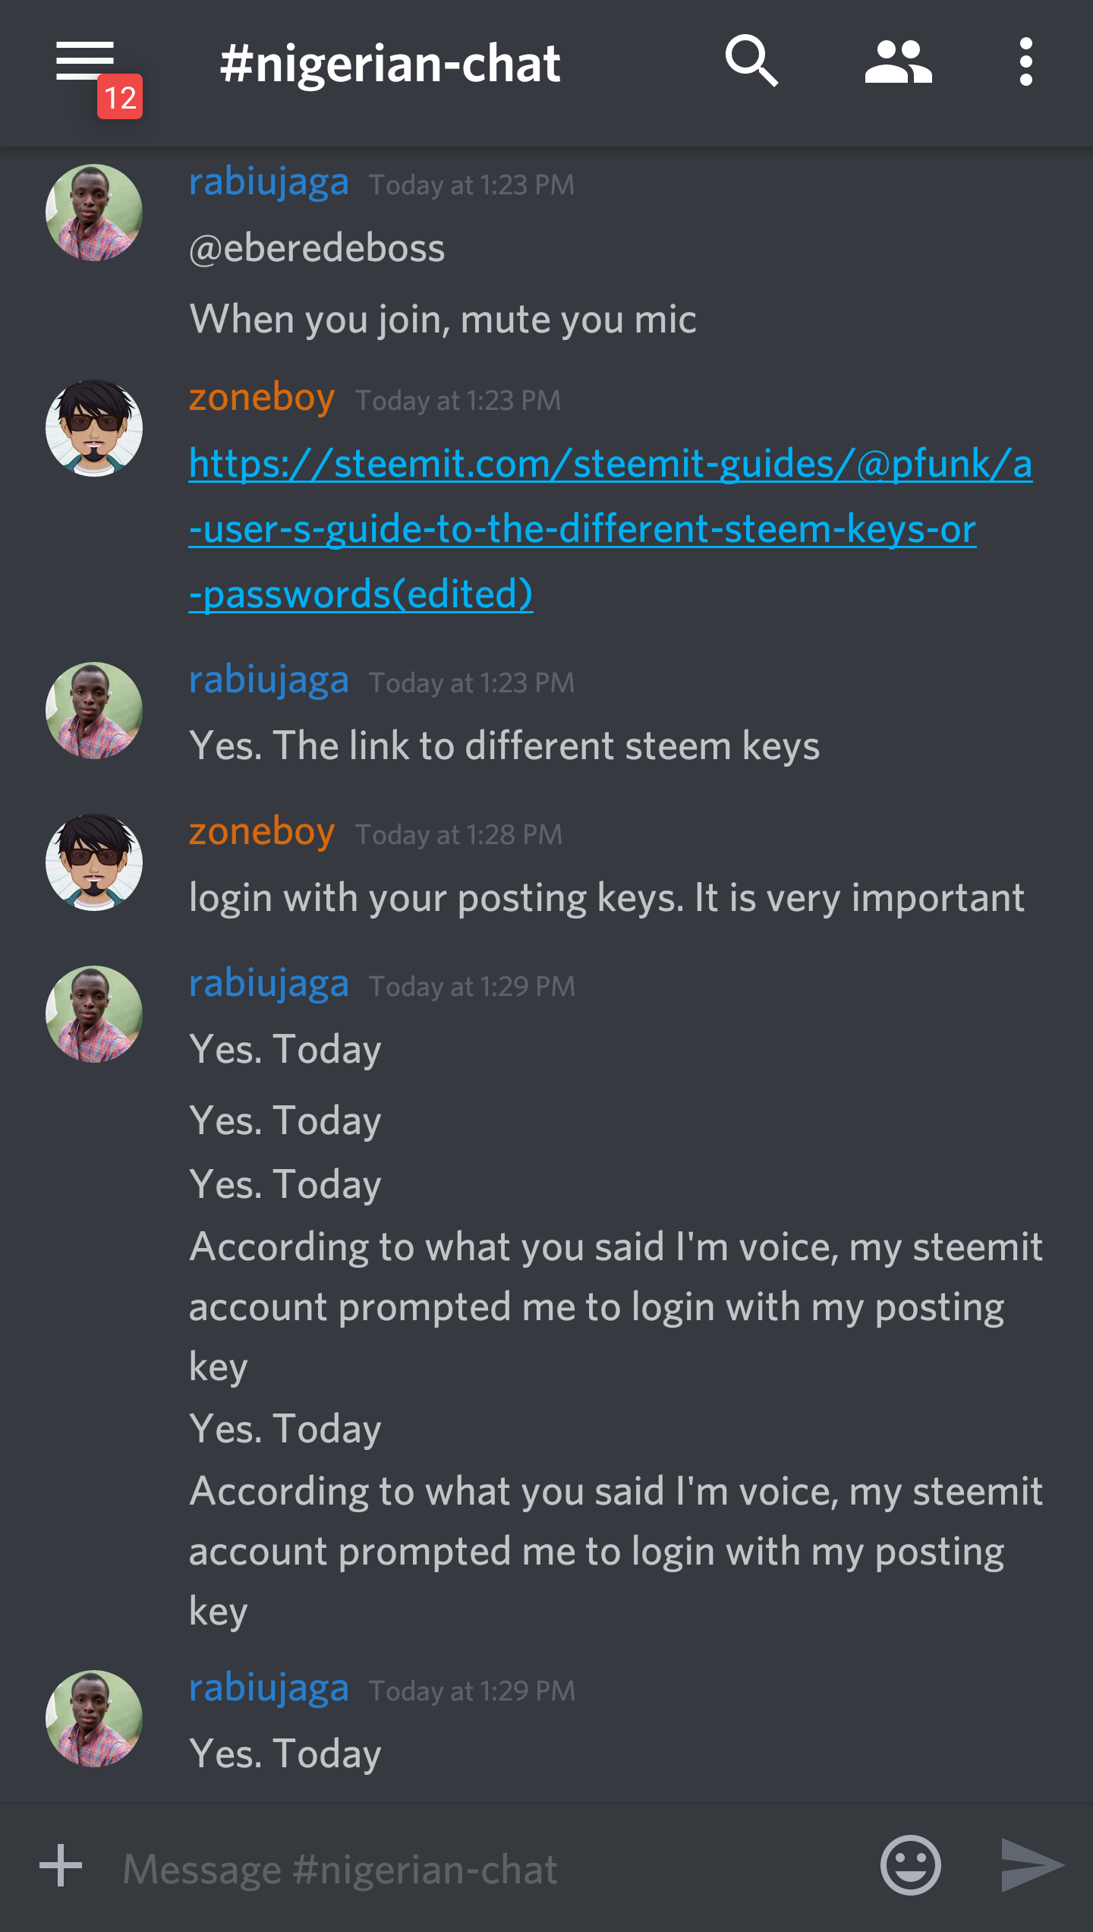Open the emoji picker
Image resolution: width=1093 pixels, height=1932 pixels.
pos(910,1865)
